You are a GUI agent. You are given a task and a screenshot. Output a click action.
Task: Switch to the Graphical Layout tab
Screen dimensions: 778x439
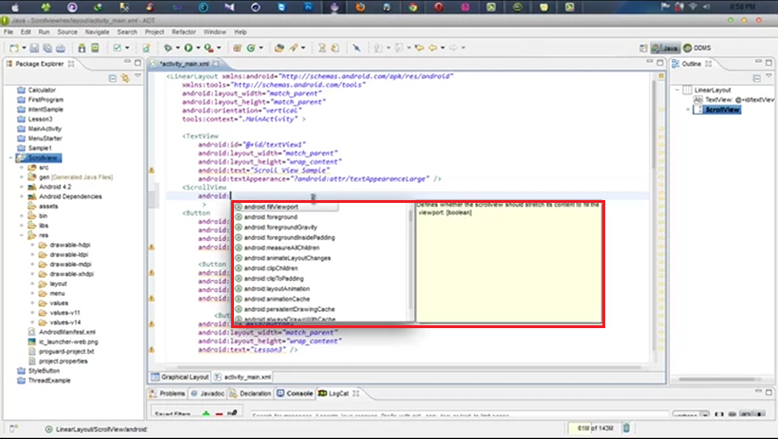tap(180, 377)
